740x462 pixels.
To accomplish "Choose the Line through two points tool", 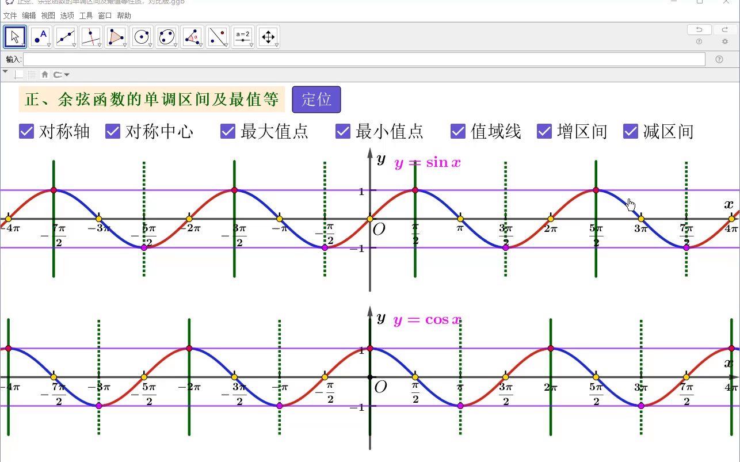I will point(66,37).
